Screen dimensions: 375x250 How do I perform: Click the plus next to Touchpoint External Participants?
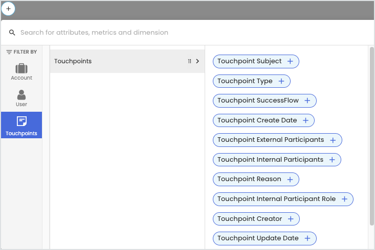tap(333, 140)
